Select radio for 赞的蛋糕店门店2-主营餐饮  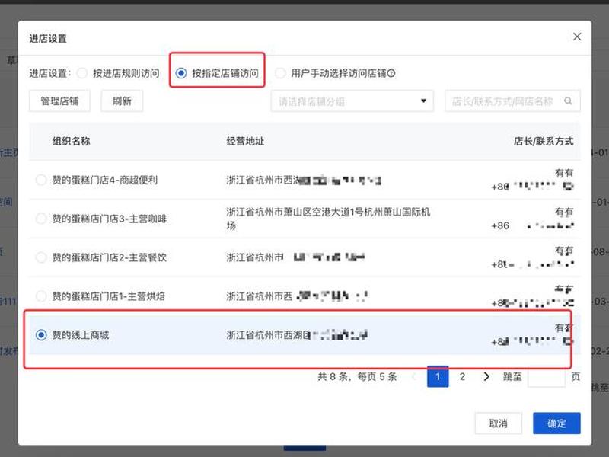pos(41,257)
